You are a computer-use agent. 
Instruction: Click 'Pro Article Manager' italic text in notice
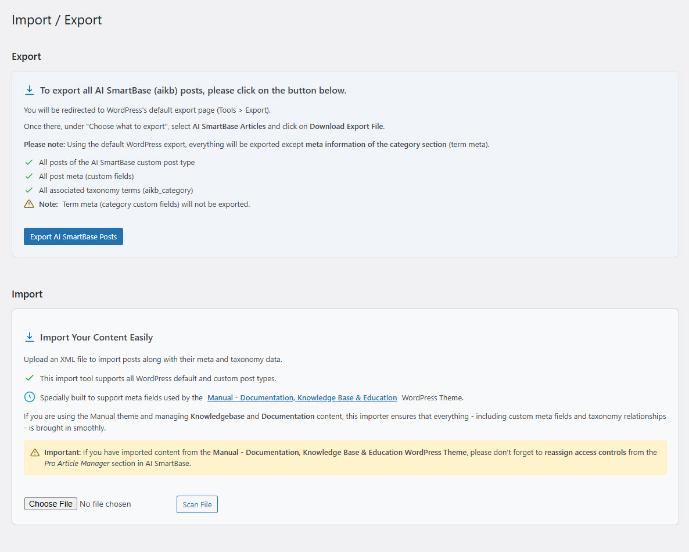pos(77,464)
